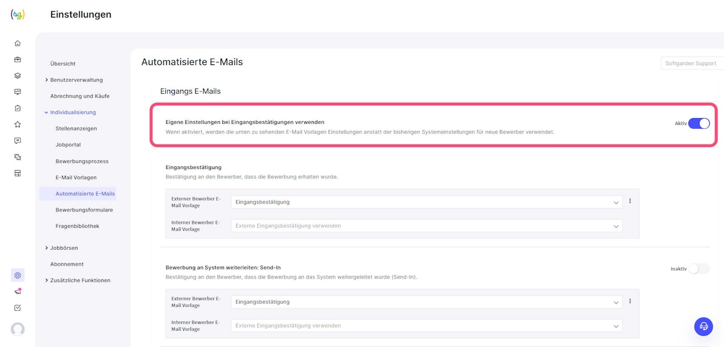Click the softgarden logo
Screen dimensions: 724x347
tap(18, 15)
